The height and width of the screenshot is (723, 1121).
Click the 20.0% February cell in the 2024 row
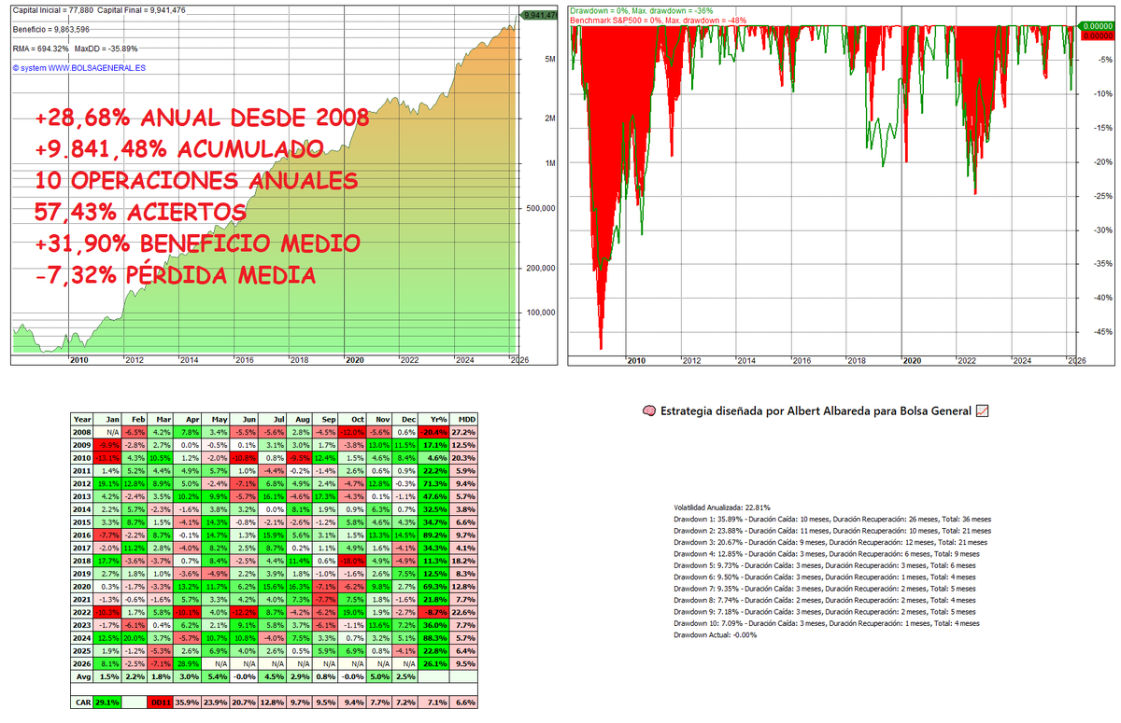point(133,636)
